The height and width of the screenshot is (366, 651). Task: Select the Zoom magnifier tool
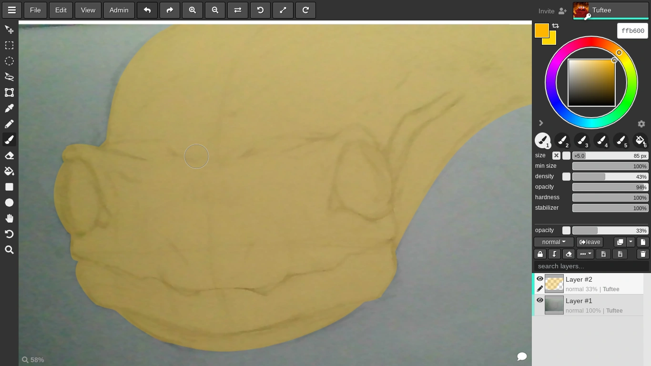pyautogui.click(x=9, y=250)
